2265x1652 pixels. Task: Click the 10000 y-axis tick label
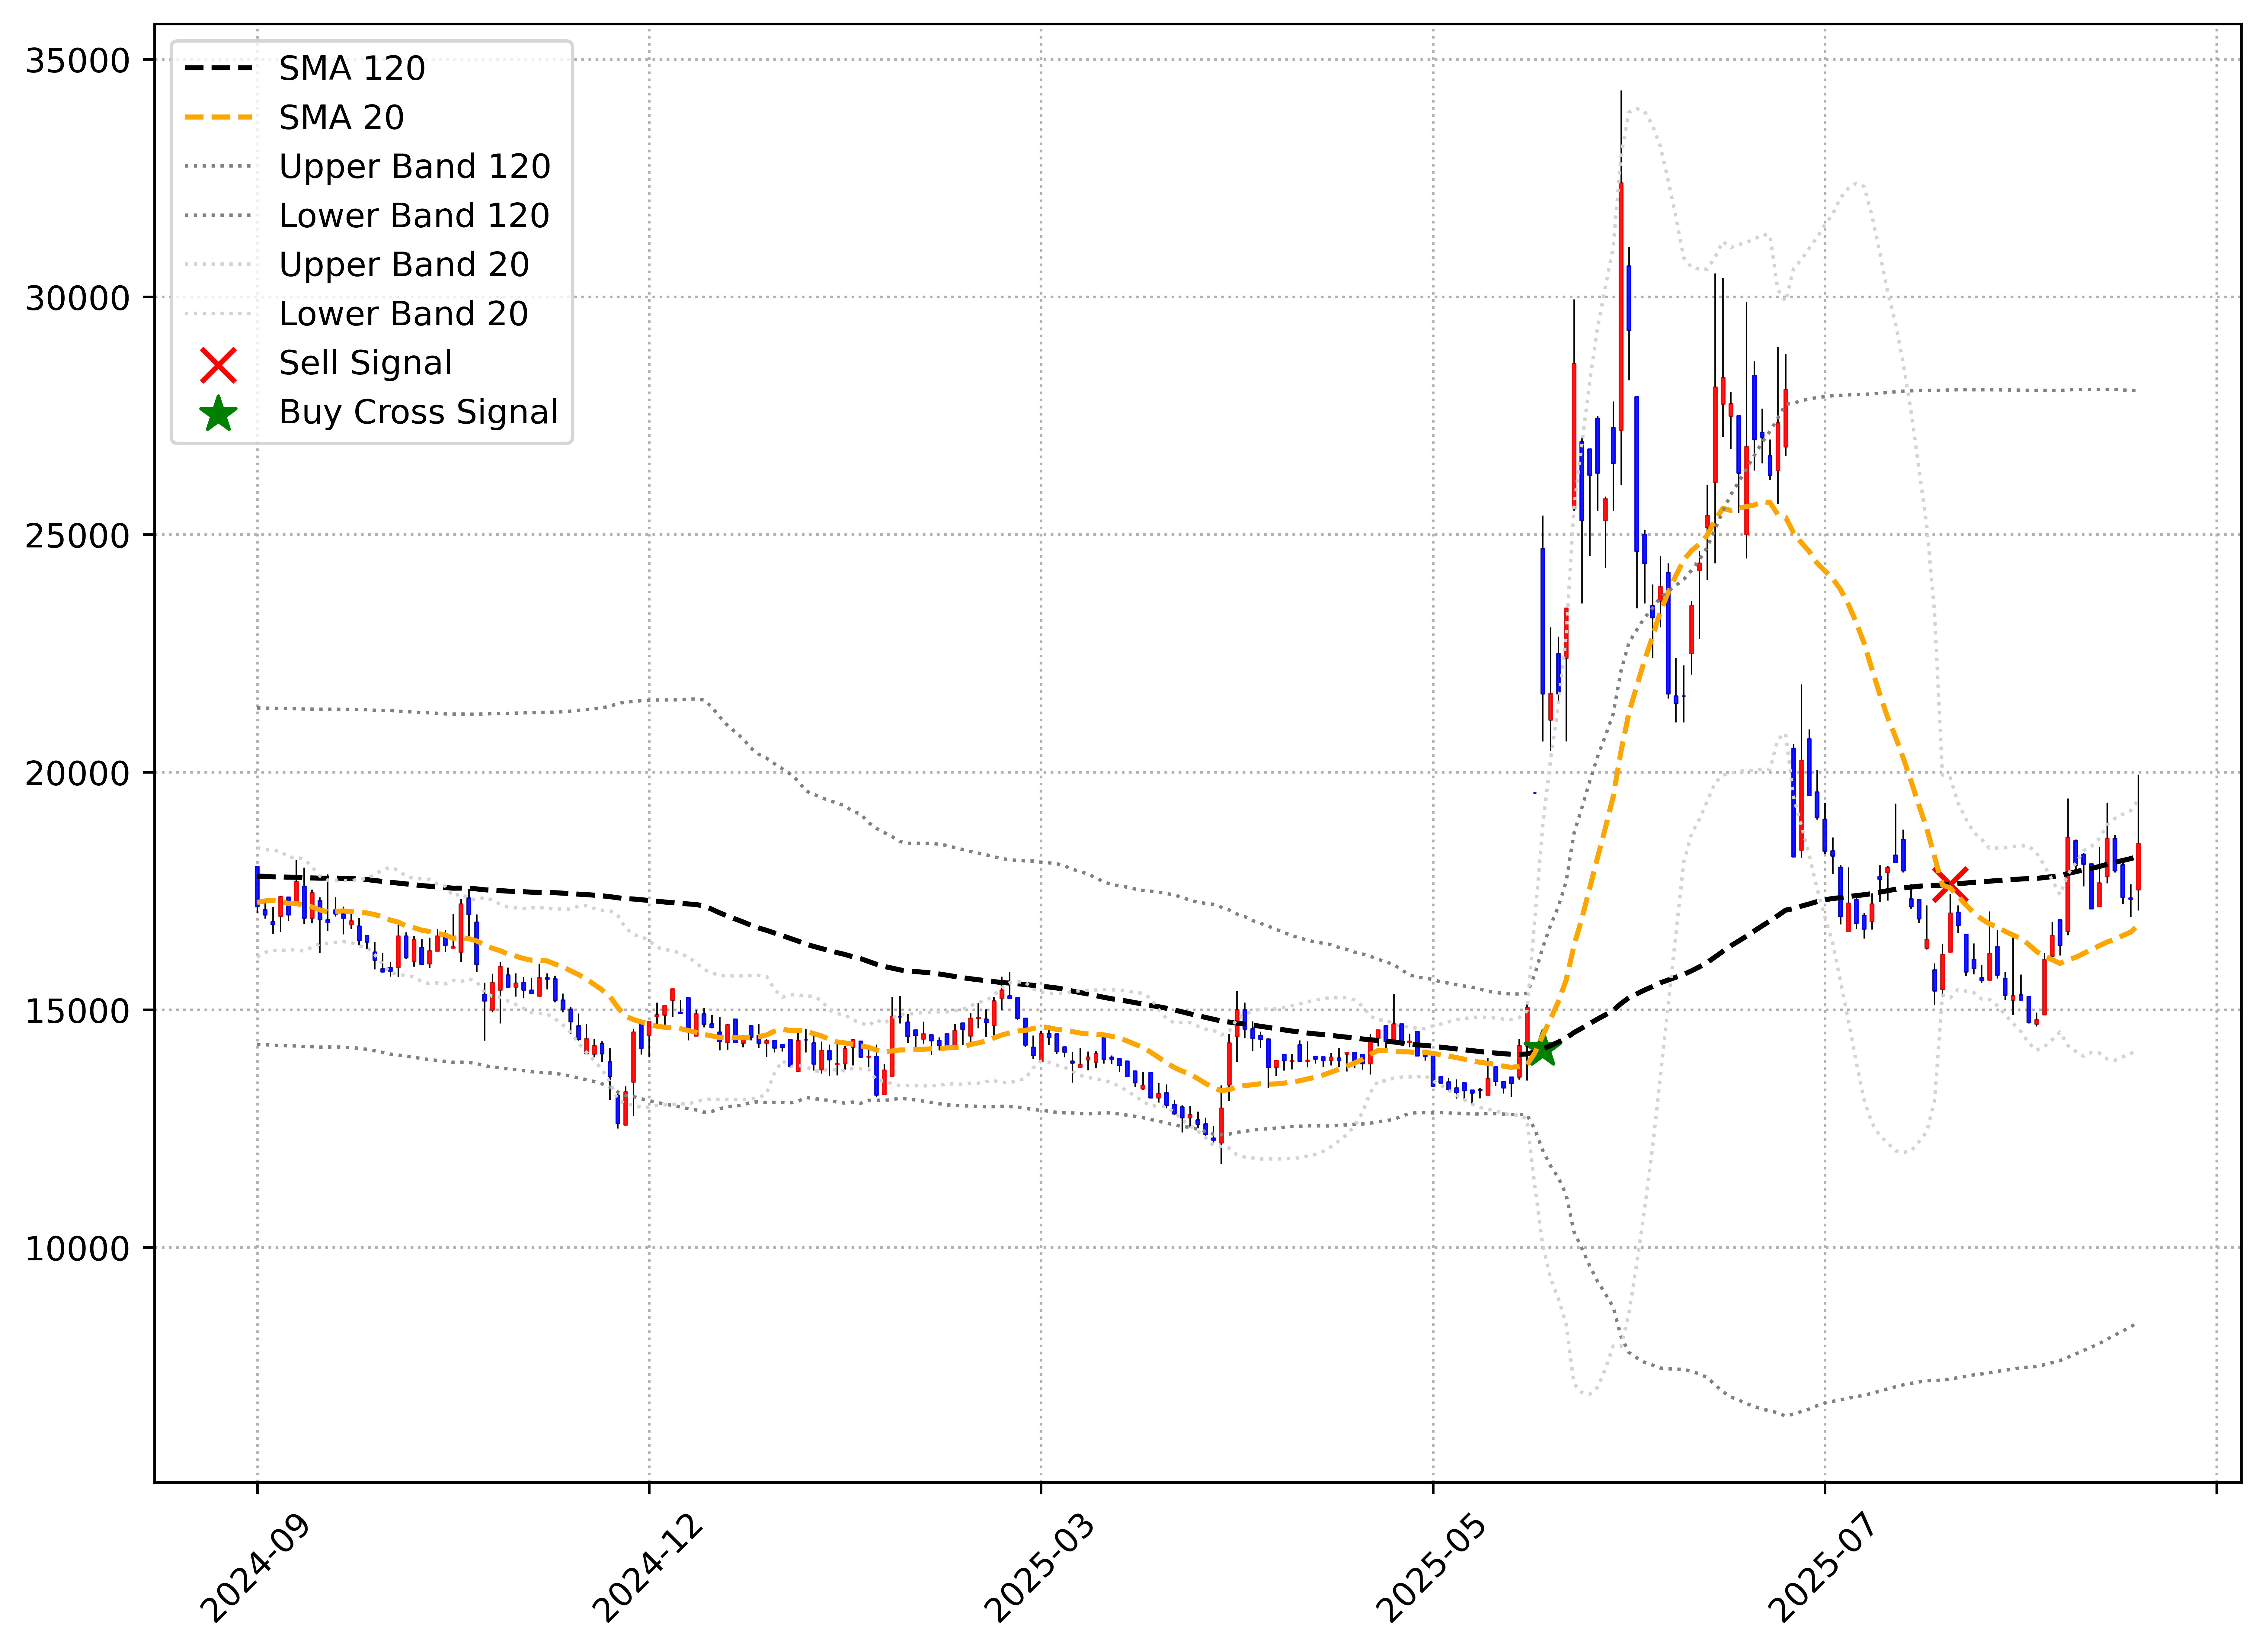[x=78, y=1248]
